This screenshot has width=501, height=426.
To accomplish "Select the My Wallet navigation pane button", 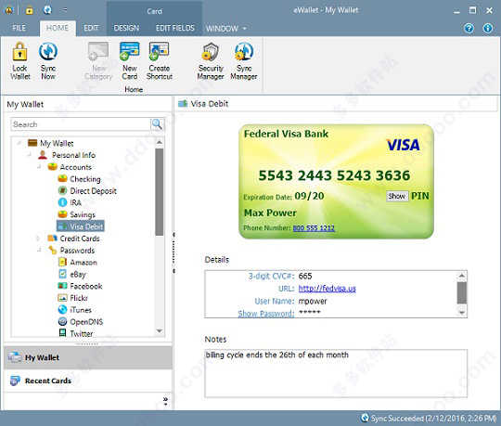I will pyautogui.click(x=88, y=357).
